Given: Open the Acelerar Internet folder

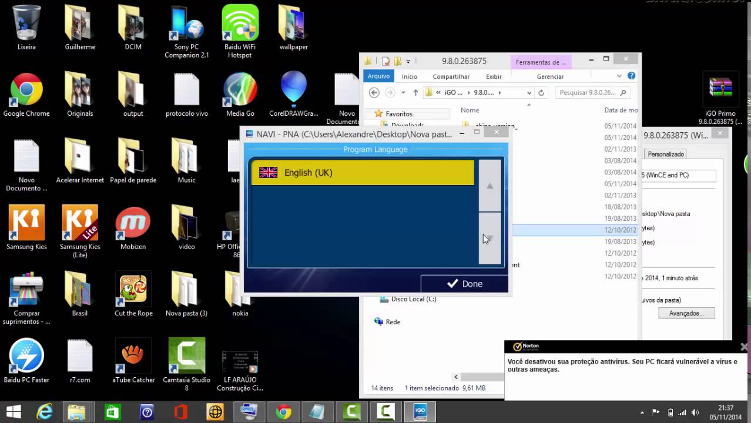Looking at the screenshot, I should tap(80, 161).
